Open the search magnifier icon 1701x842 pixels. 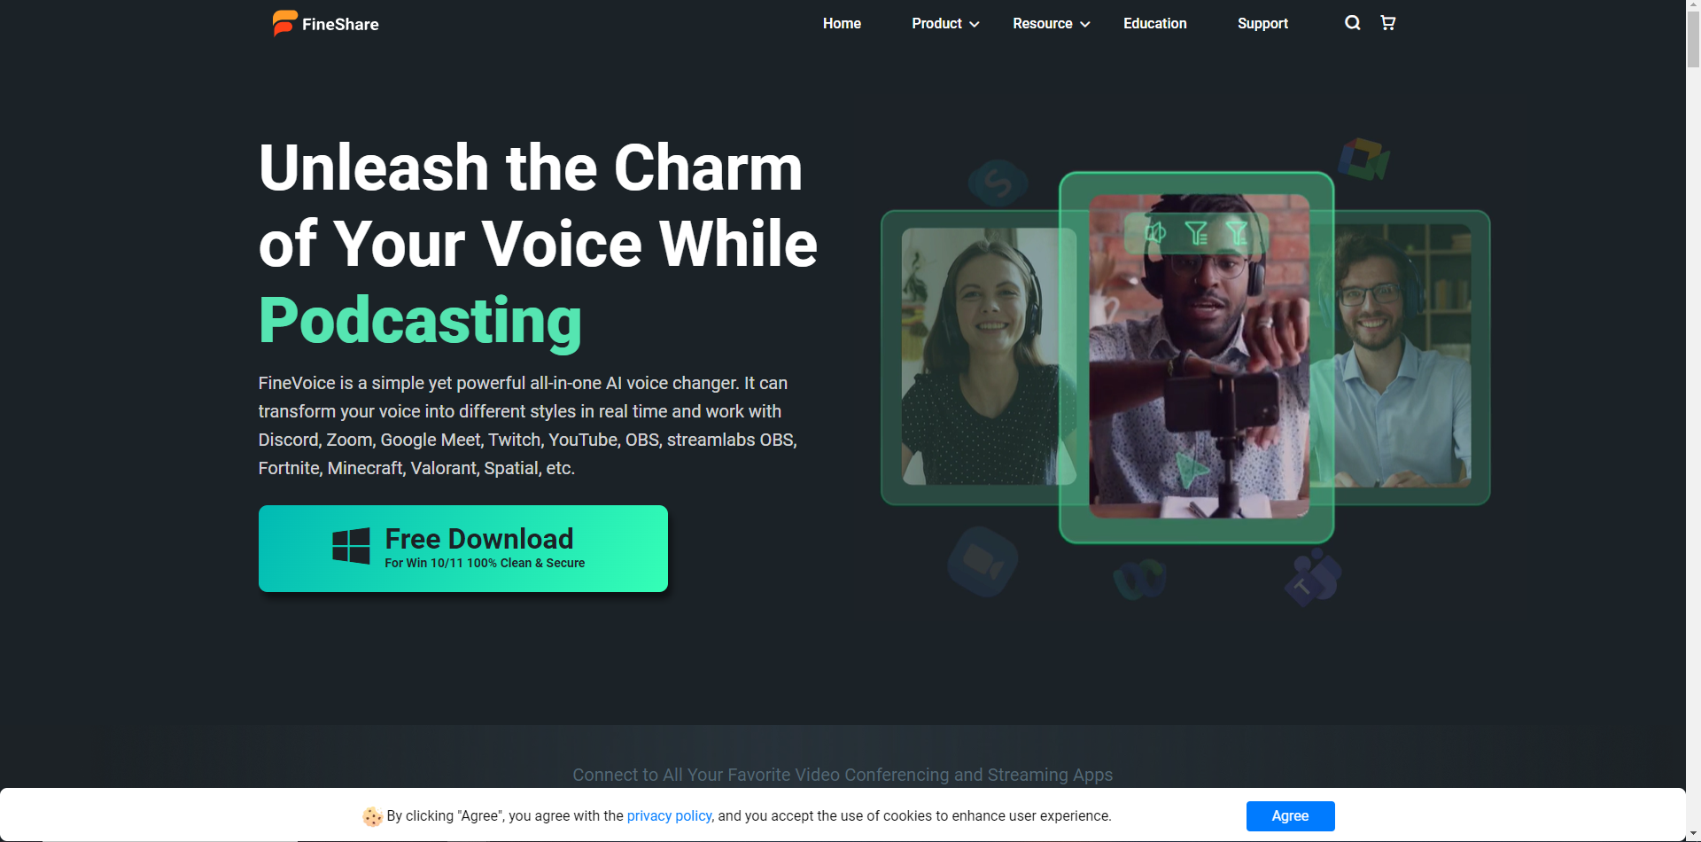click(x=1352, y=23)
